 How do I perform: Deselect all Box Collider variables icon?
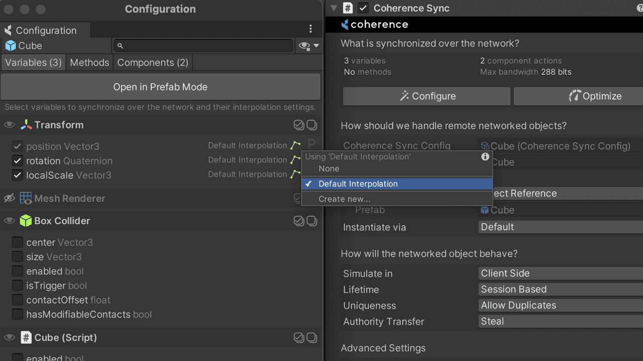[x=312, y=221]
